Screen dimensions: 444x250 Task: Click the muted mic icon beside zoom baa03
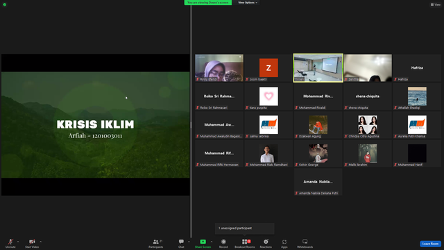pyautogui.click(x=247, y=79)
